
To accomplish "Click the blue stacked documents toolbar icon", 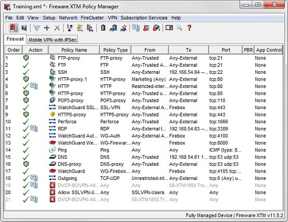I will click(136, 28).
